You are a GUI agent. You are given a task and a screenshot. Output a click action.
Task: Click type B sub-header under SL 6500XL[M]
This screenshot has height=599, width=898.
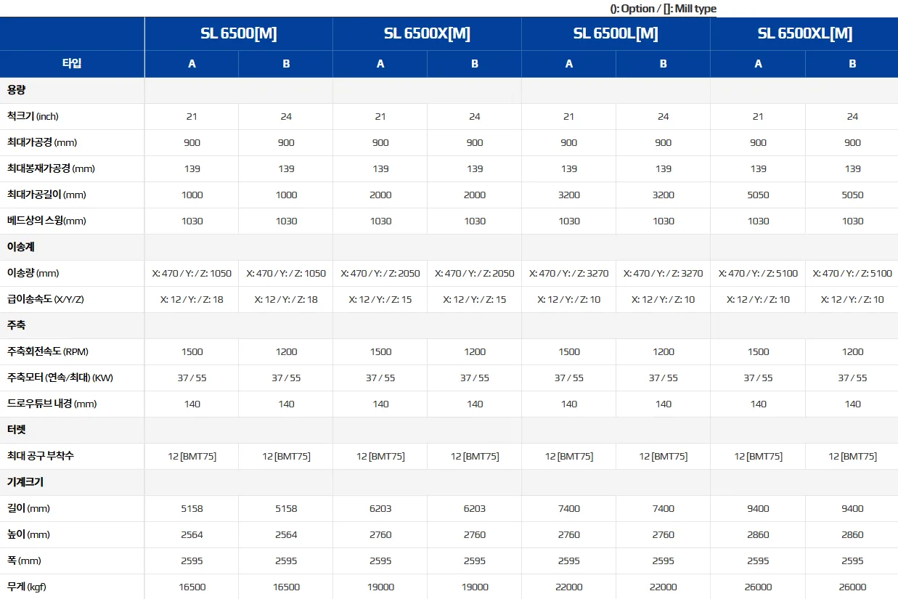[852, 64]
